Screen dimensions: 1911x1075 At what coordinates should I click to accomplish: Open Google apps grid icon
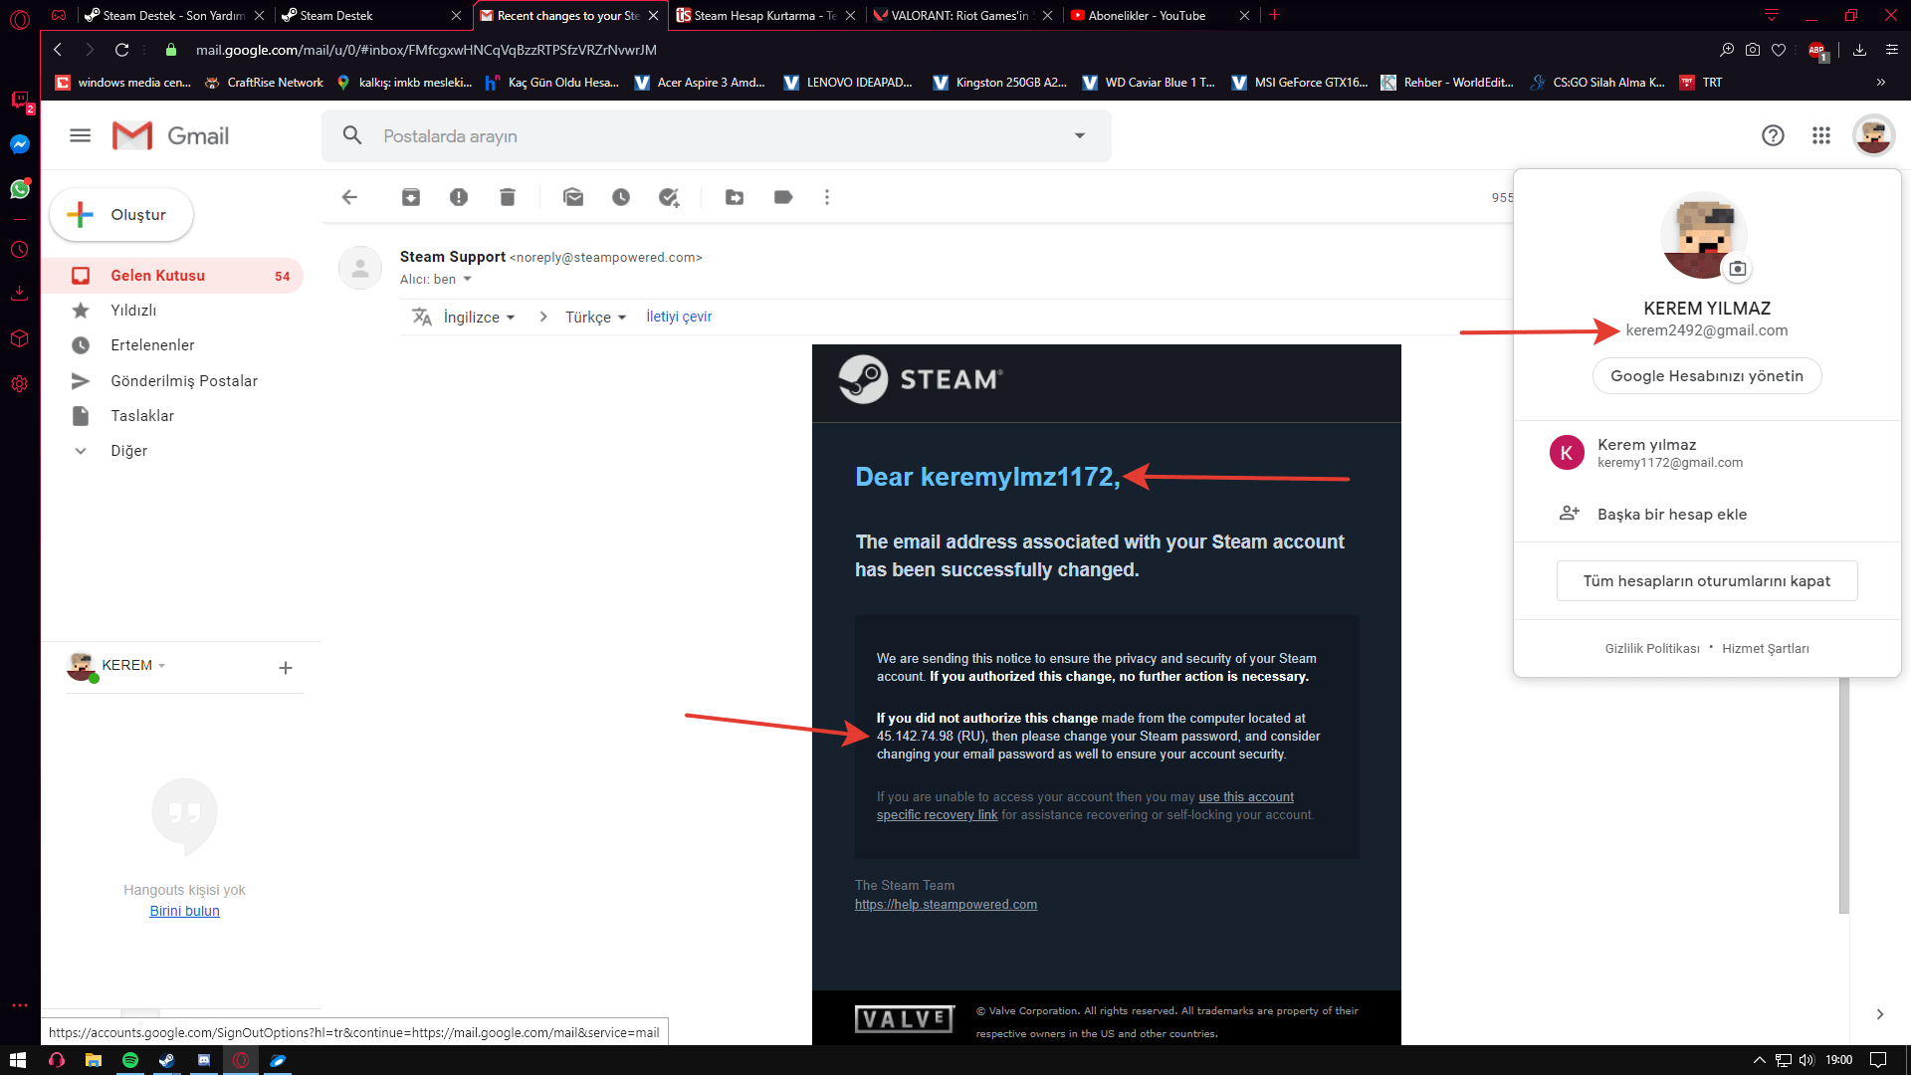(1820, 135)
